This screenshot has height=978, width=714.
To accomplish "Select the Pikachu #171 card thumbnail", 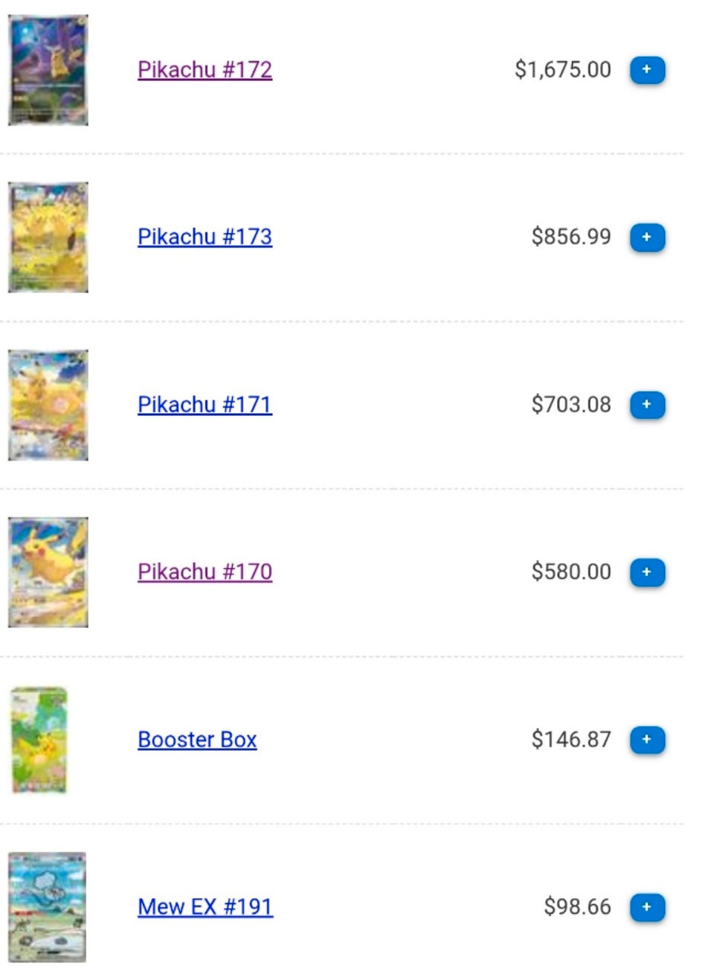I will point(48,405).
